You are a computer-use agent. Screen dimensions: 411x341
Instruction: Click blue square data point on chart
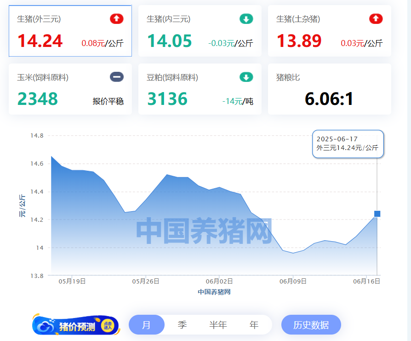pos(377,214)
